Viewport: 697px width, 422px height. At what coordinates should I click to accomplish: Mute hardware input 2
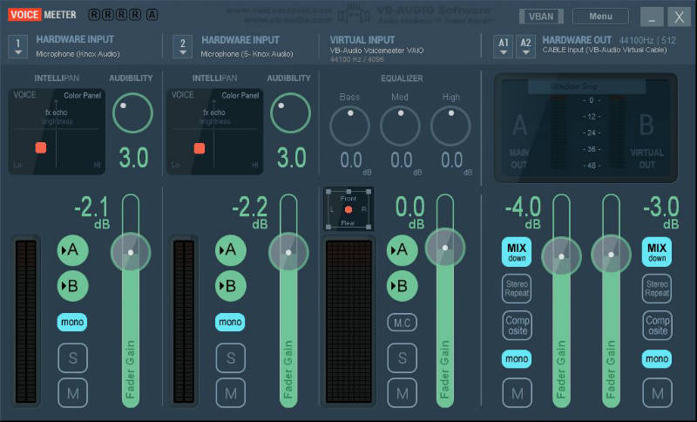coord(231,393)
